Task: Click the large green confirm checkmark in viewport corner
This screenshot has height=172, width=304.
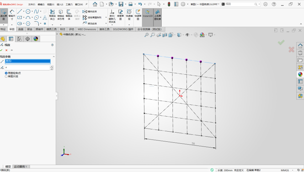Action: 281,42
